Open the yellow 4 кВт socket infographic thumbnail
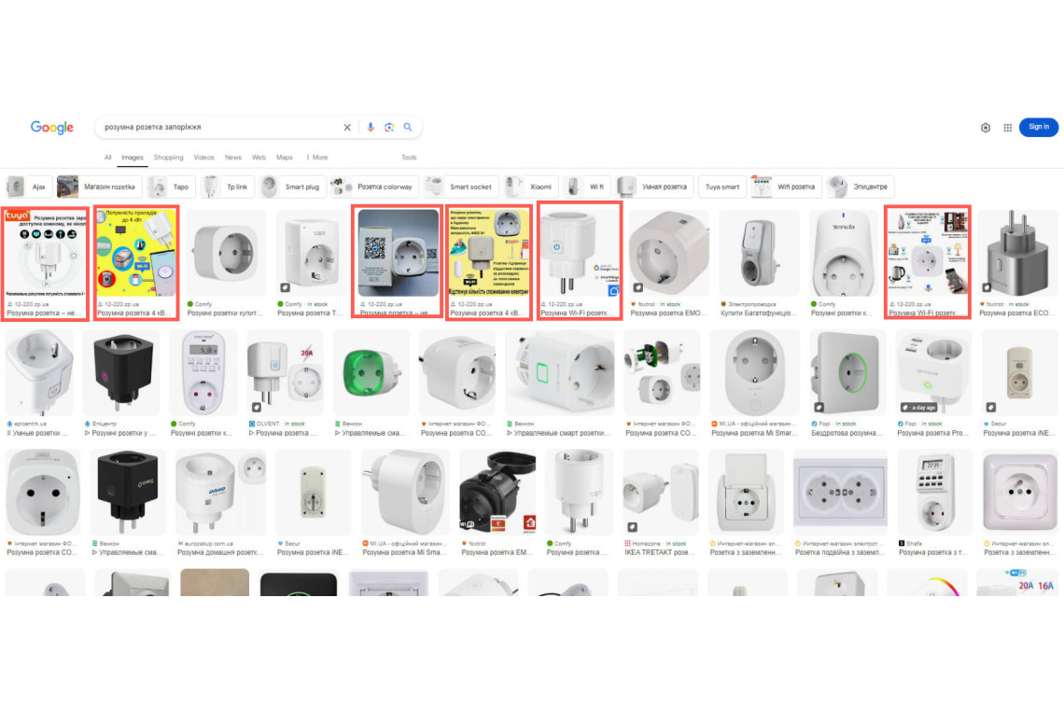Viewport: 1064px width, 709px height. coord(135,254)
